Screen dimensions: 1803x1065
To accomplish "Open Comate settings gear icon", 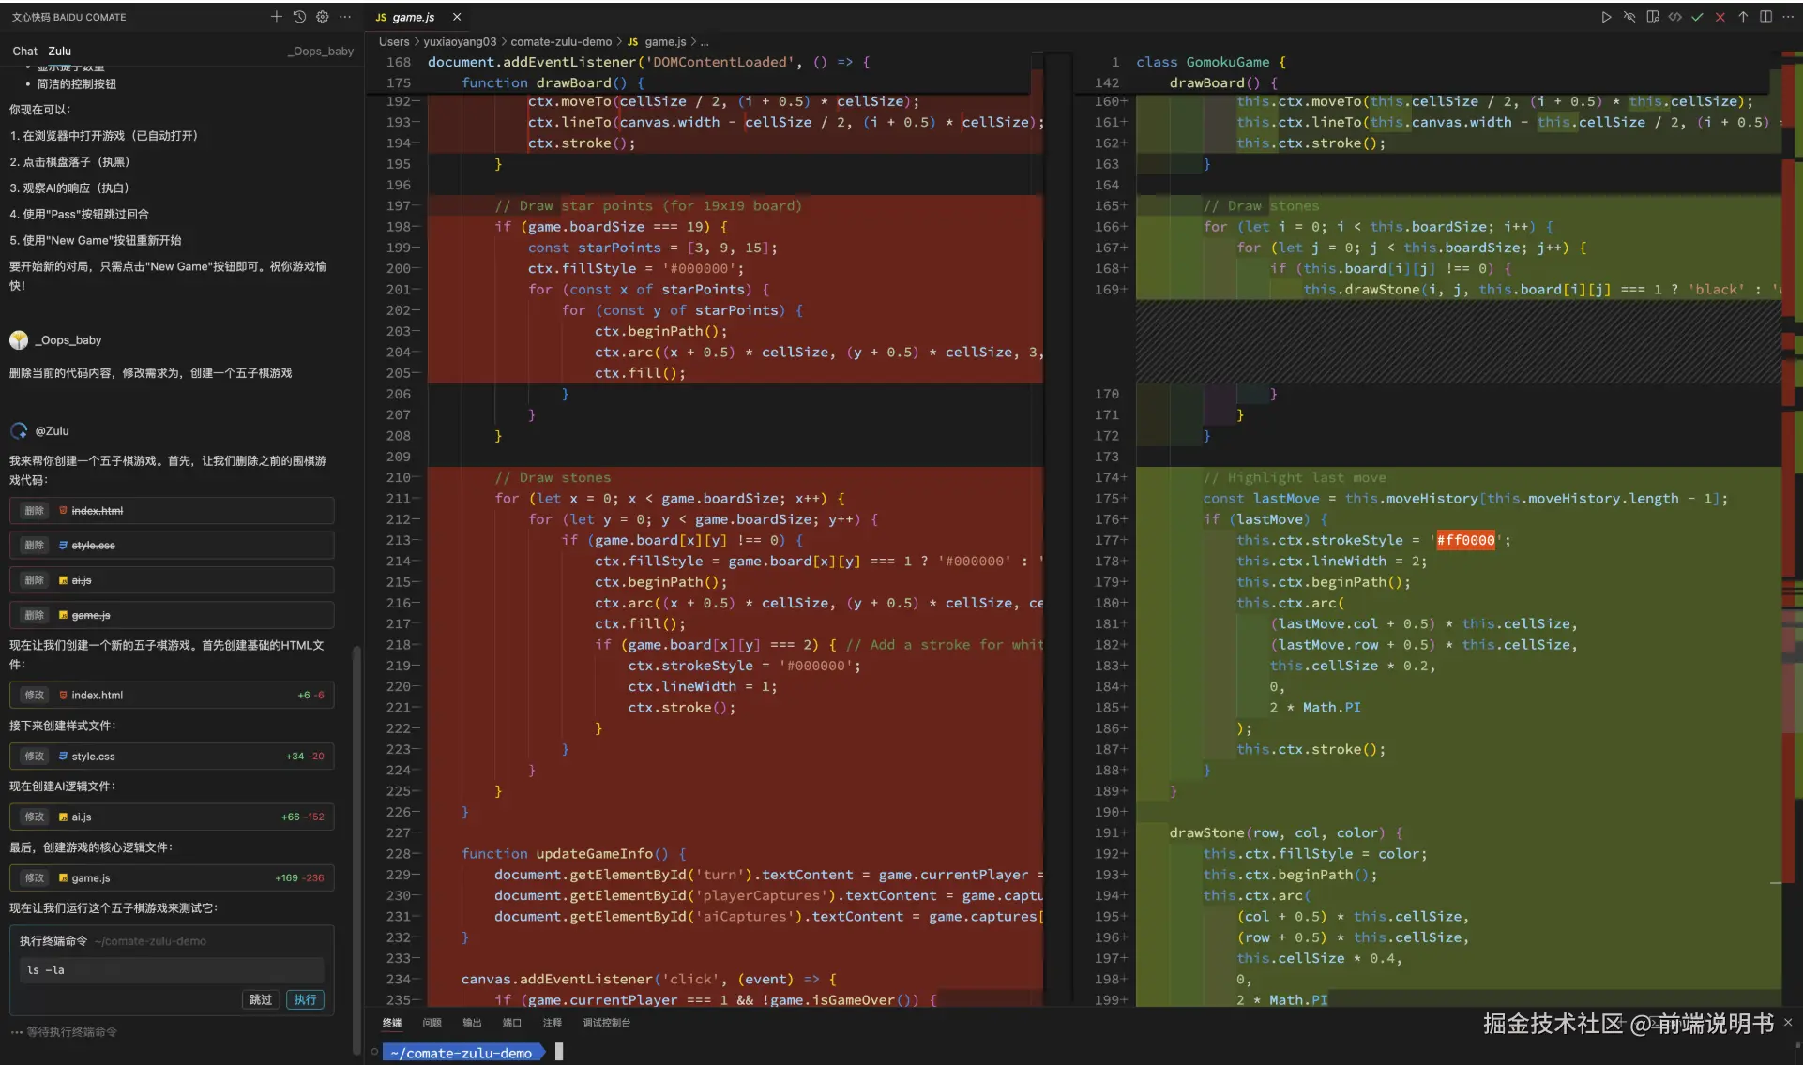I will click(x=323, y=17).
